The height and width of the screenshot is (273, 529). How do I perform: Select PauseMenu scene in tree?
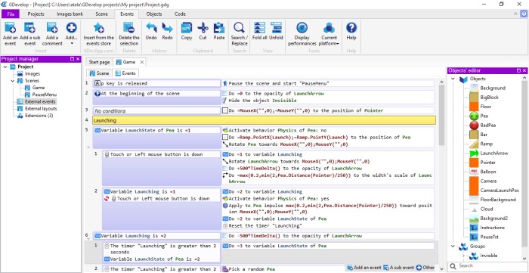click(x=44, y=95)
